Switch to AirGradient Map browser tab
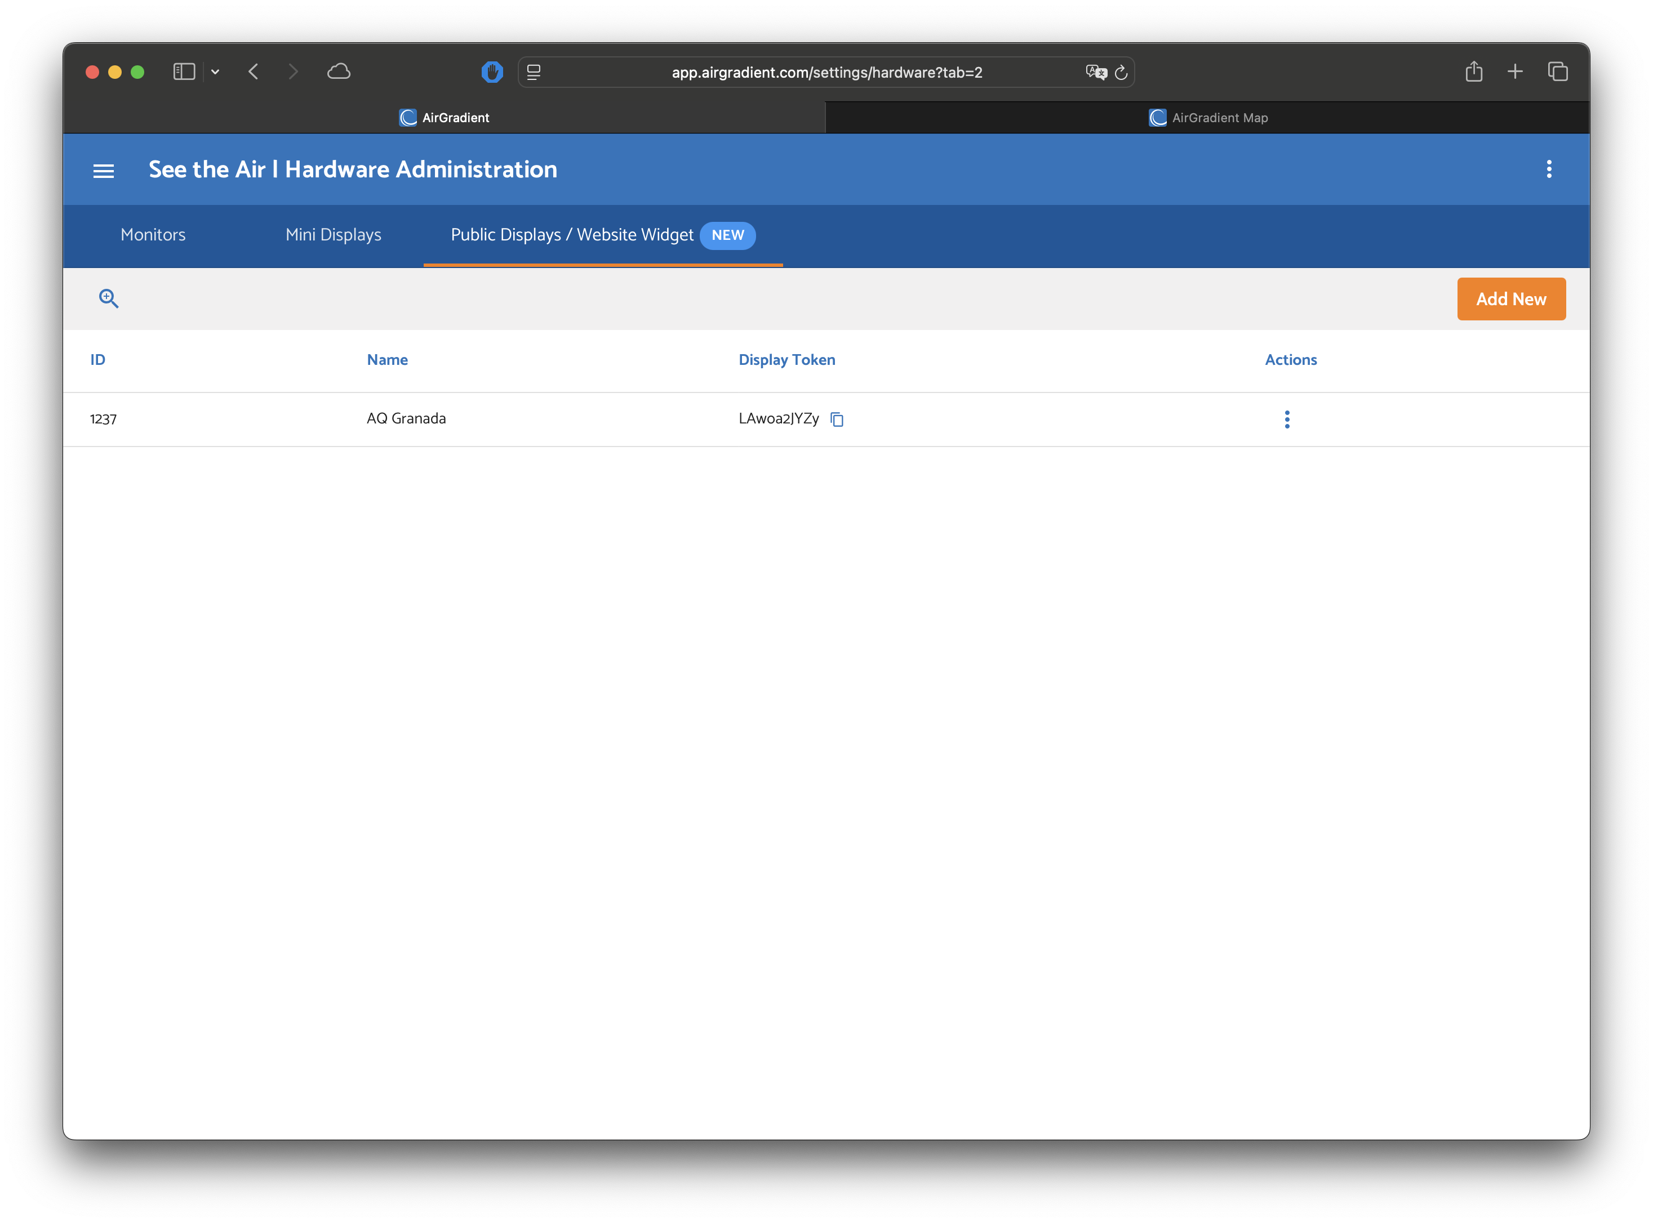Image resolution: width=1653 pixels, height=1223 pixels. point(1207,118)
